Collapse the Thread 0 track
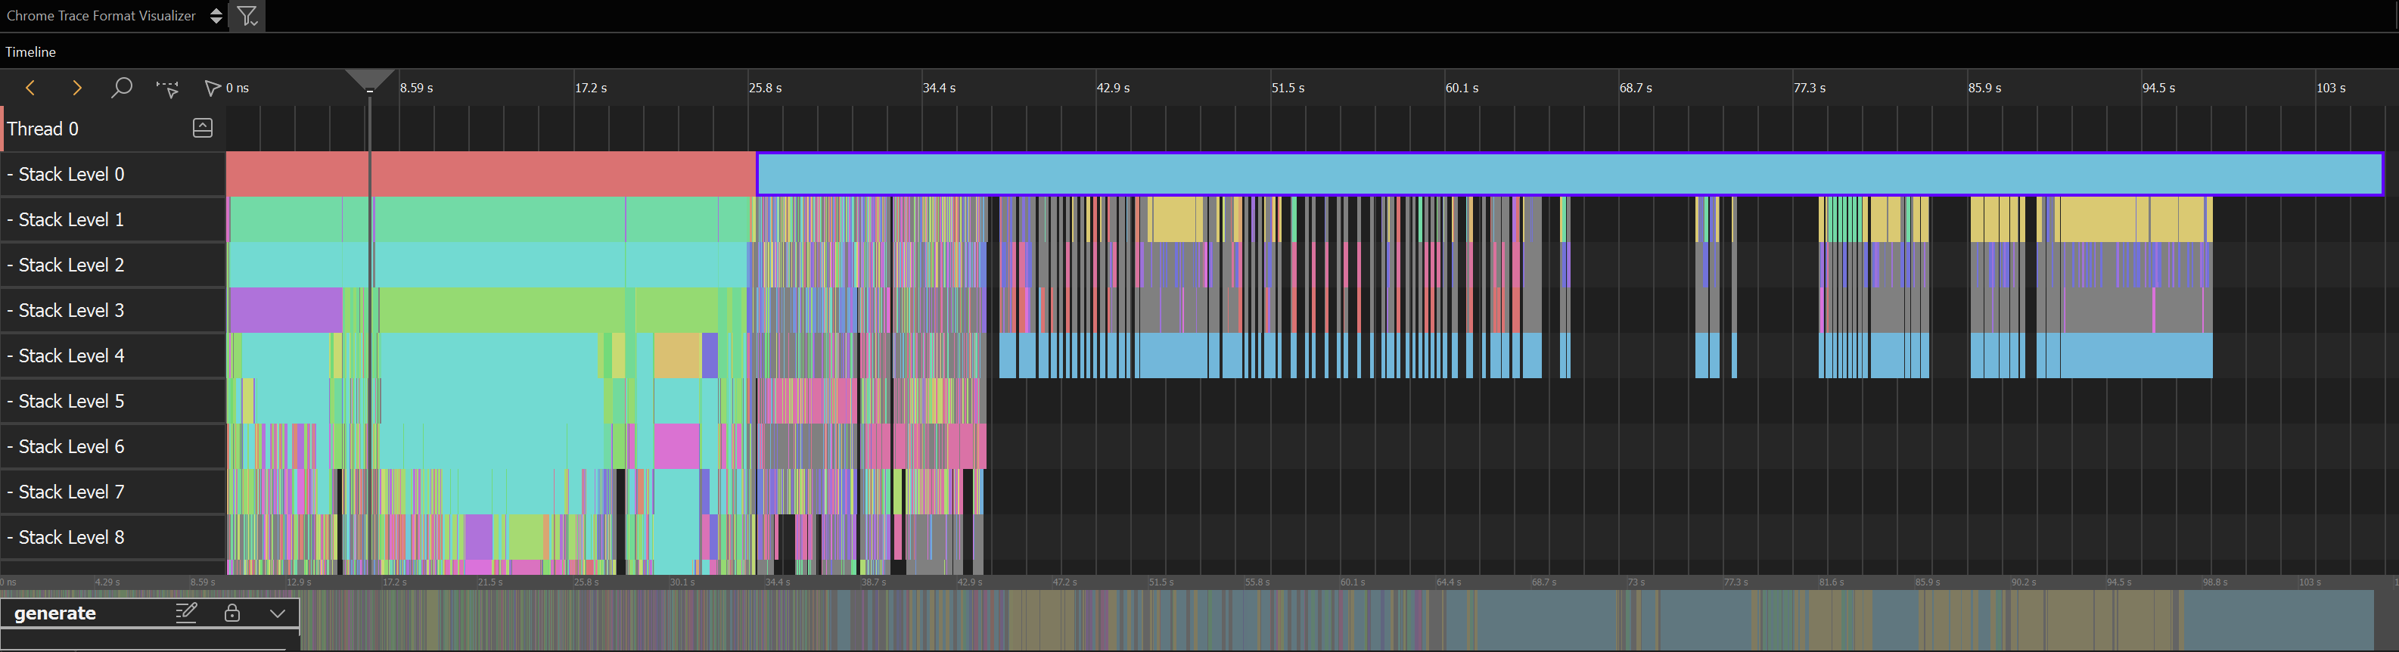 [x=202, y=129]
